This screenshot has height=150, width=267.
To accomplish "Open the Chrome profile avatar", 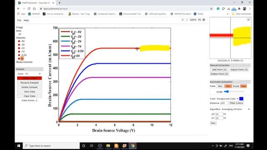I will pyautogui.click(x=244, y=9).
